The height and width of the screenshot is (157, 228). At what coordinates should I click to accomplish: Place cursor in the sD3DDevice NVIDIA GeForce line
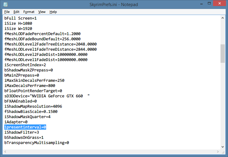46,96
